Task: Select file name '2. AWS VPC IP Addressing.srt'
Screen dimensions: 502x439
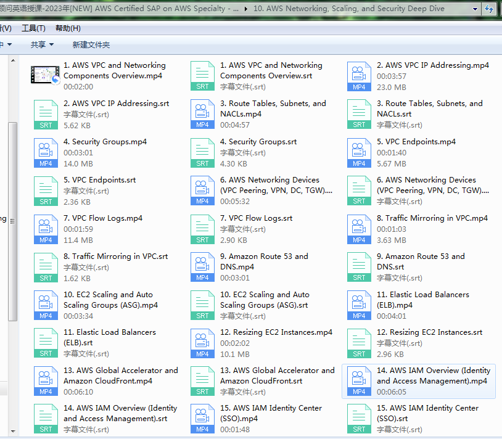Action: (x=116, y=104)
